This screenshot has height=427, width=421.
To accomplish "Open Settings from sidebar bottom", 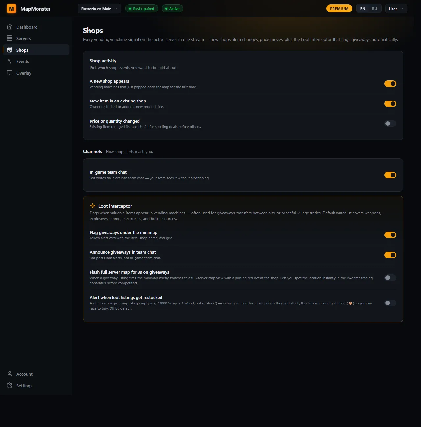I will coord(36,386).
